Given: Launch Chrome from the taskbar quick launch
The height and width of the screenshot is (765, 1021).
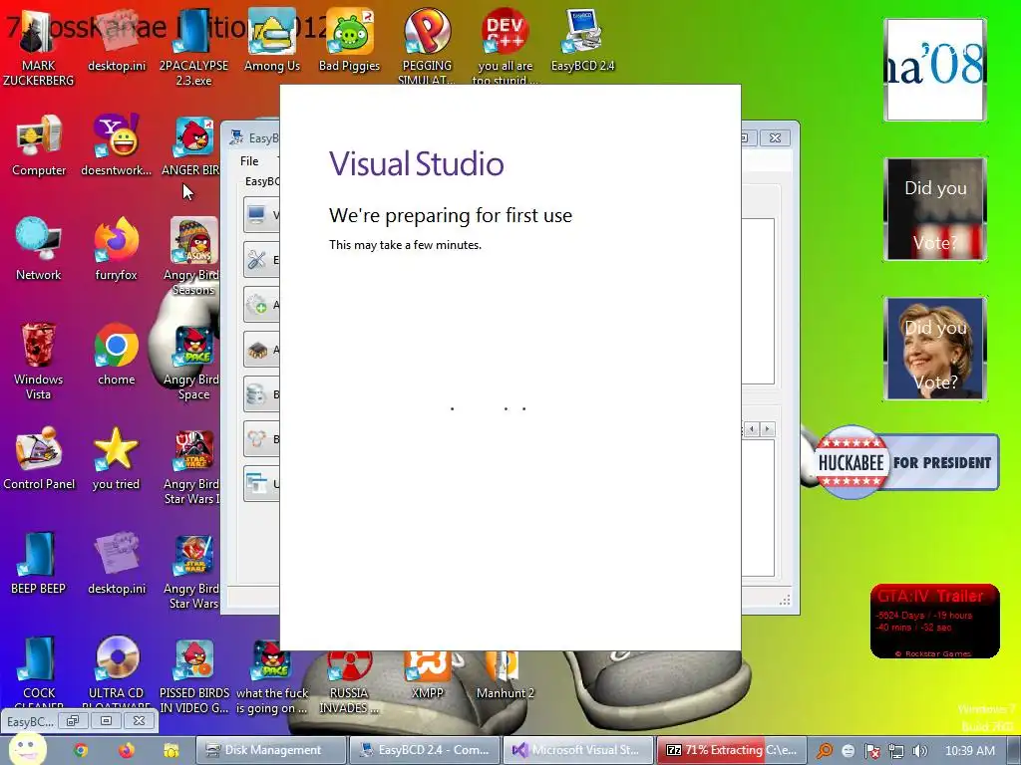Looking at the screenshot, I should (81, 750).
